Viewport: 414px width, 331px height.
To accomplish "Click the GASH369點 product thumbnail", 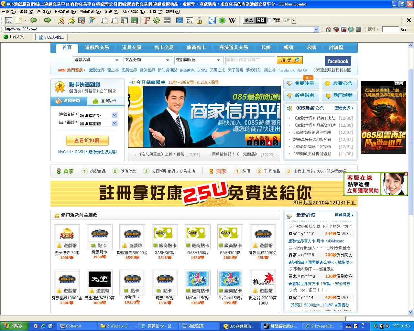I will click(x=165, y=237).
